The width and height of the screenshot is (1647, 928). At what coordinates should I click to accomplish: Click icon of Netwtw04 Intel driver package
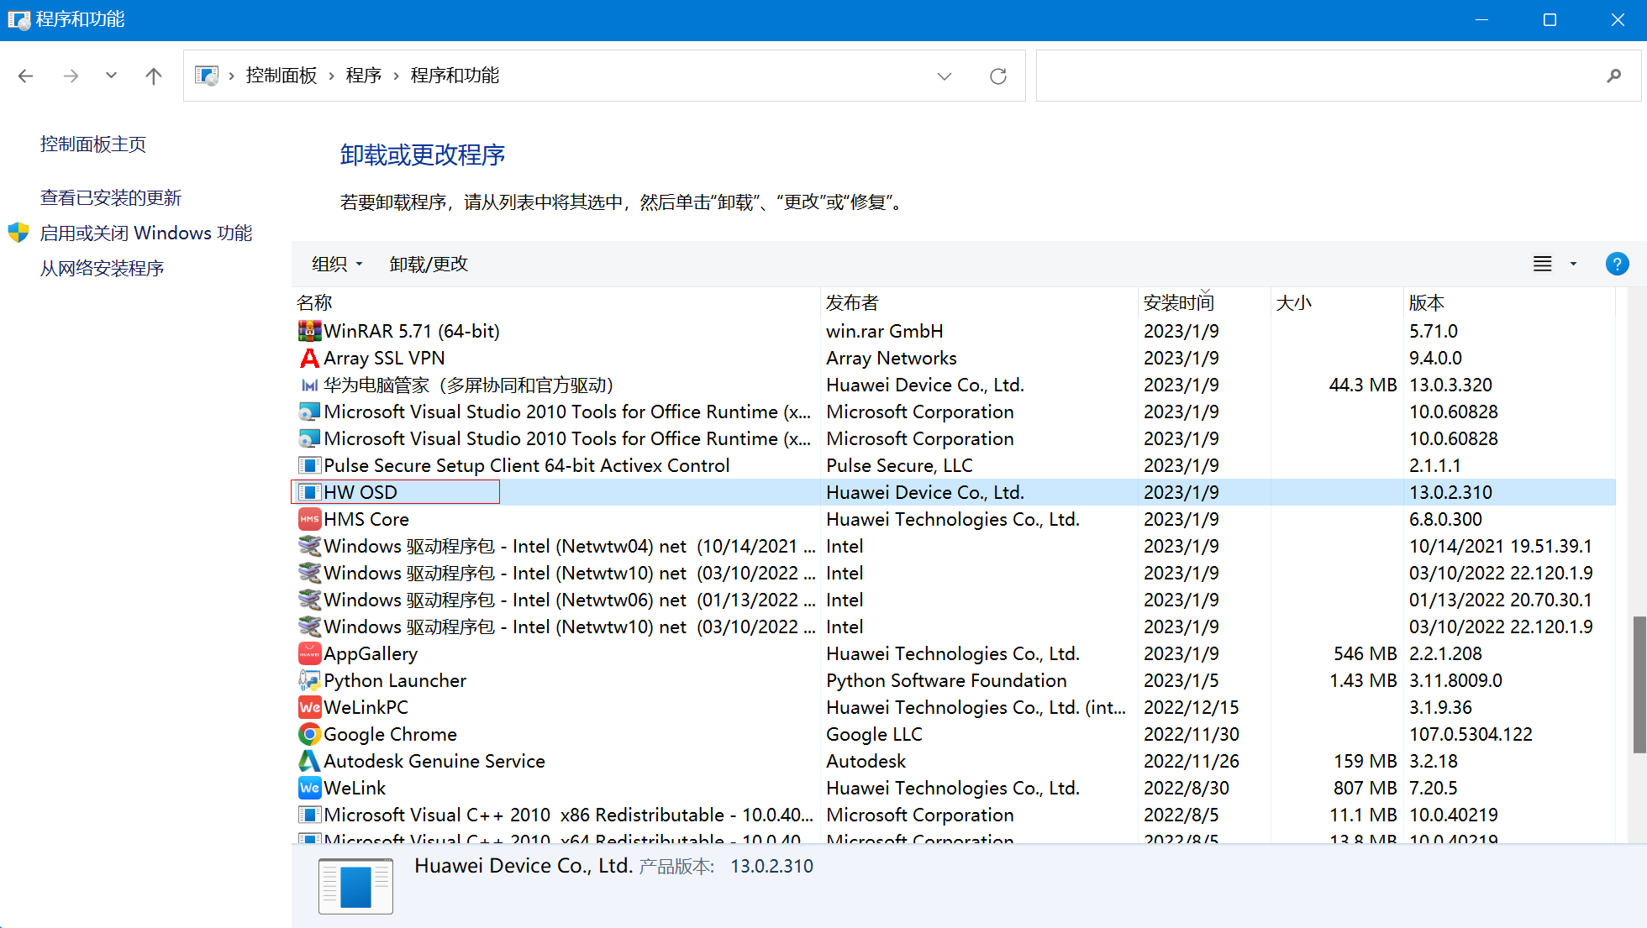(x=309, y=546)
